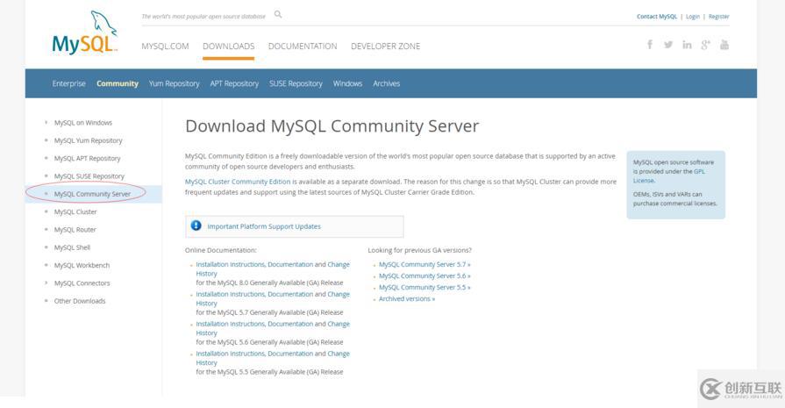Expand arrow beside MySQL on Windows
Screen dimensions: 785x408
click(x=46, y=122)
